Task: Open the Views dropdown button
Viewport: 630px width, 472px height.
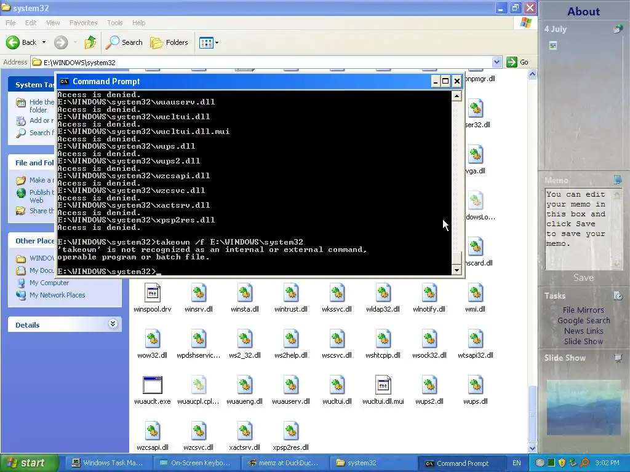Action: point(209,42)
